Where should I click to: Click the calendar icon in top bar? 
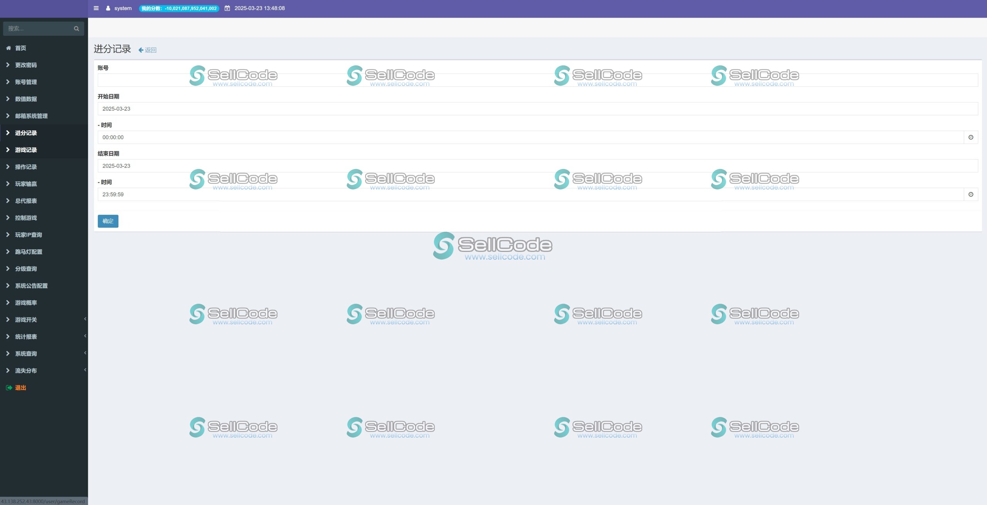[x=227, y=8]
